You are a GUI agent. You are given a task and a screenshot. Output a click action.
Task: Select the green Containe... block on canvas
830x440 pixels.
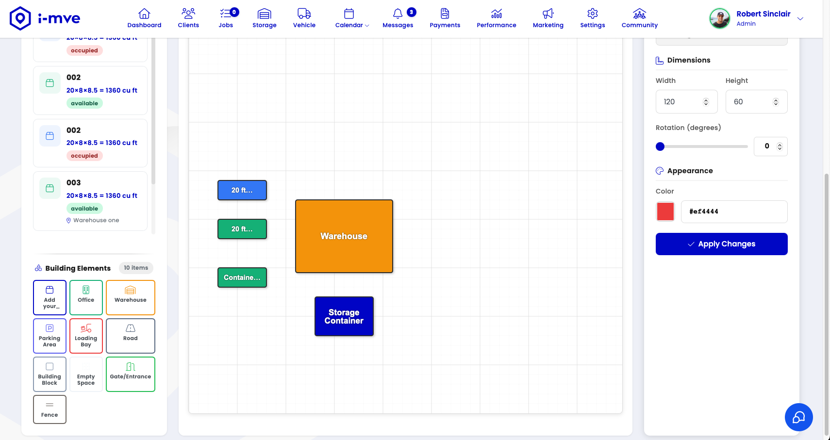pos(242,277)
